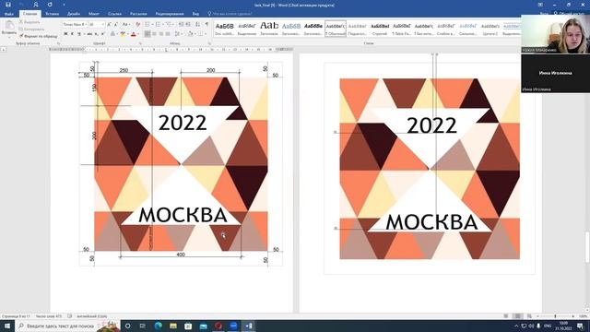
Task: Switch to the Рецензирование tab
Action: [170, 14]
